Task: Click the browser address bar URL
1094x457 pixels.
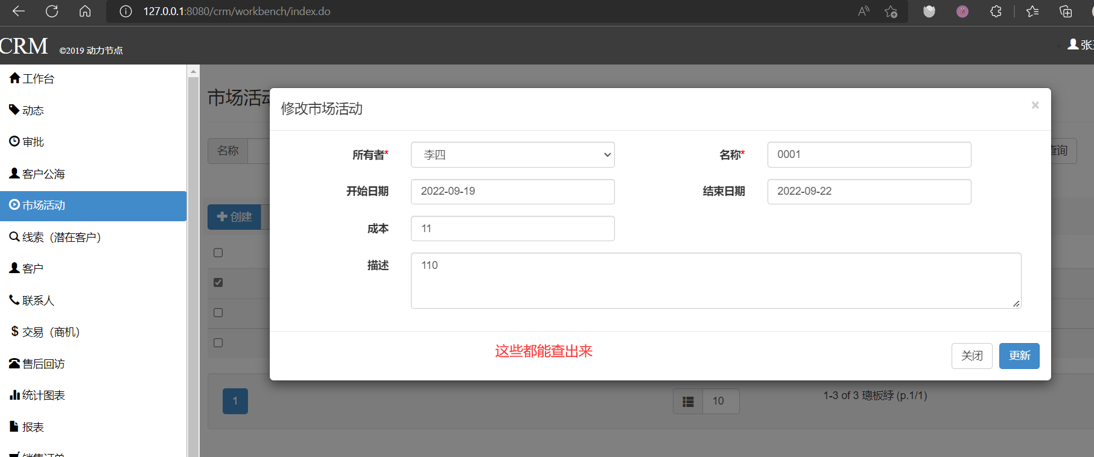Action: (237, 11)
